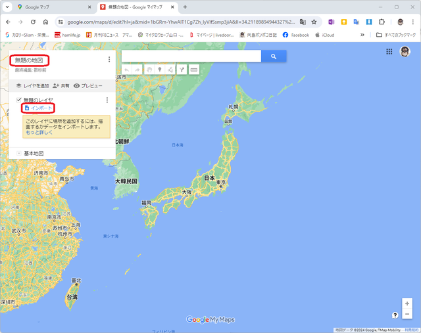Select the draw line tool
The width and height of the screenshot is (421, 333).
(170, 70)
